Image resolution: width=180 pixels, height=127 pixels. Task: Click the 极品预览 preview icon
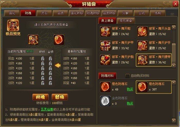coord(13,26)
